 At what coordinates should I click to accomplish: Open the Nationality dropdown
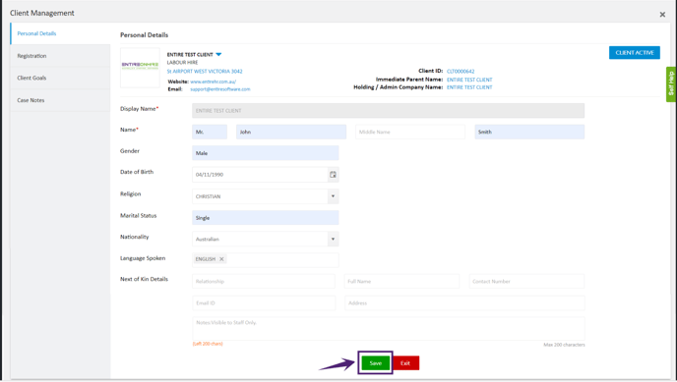(333, 239)
